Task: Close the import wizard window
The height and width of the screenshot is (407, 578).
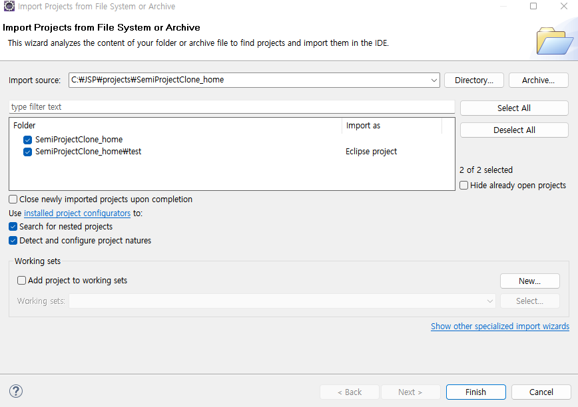Action: point(563,6)
